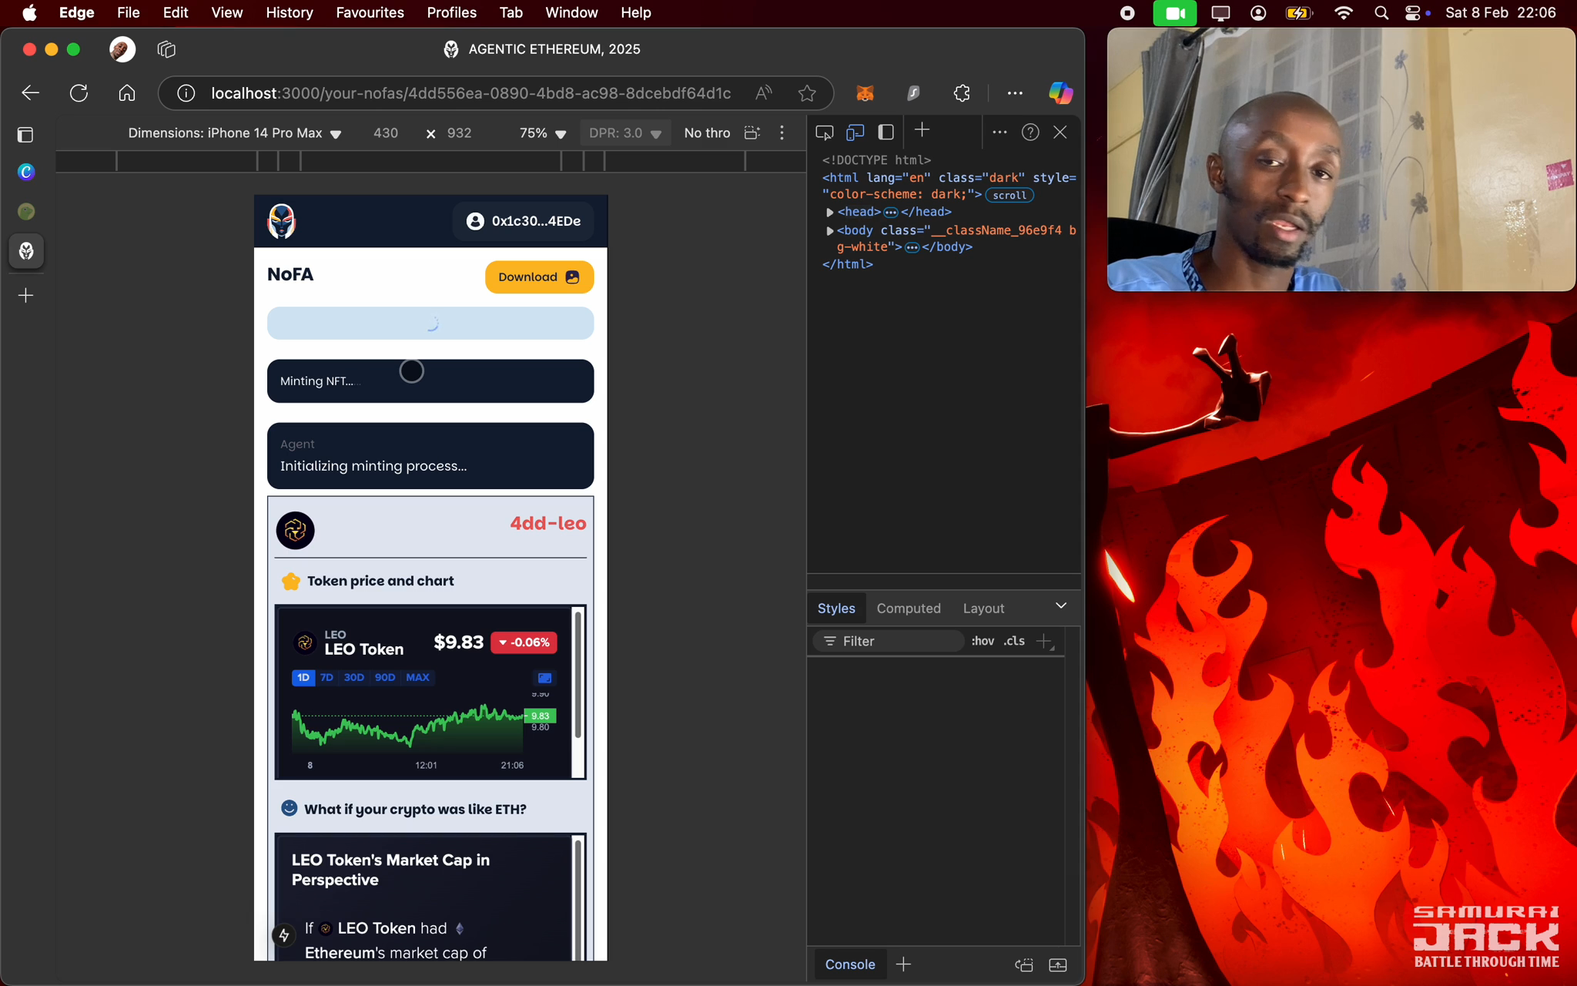Switch to Layout tab
This screenshot has width=1577, height=986.
[x=983, y=609]
